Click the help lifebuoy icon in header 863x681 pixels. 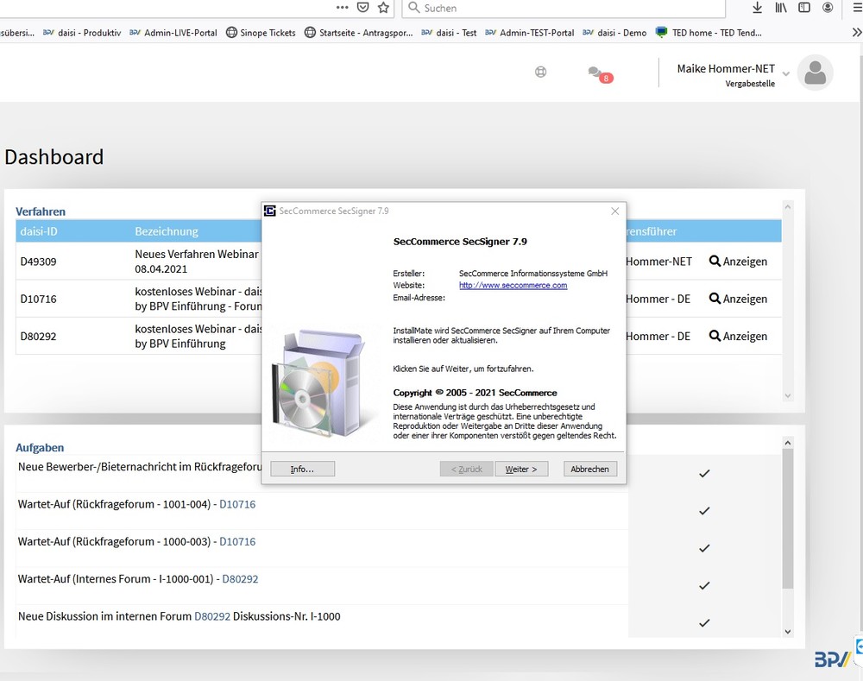(x=540, y=72)
